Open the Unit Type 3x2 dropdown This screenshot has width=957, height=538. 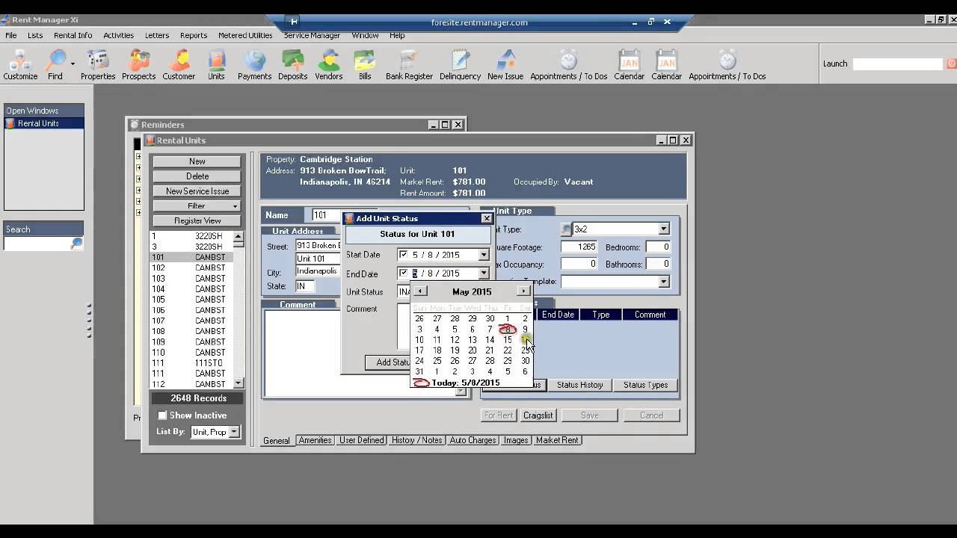pyautogui.click(x=663, y=229)
